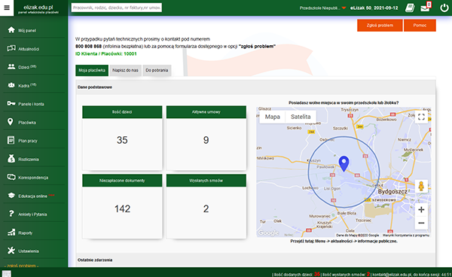Click the Aktywne umowy card showing 9

(x=206, y=138)
